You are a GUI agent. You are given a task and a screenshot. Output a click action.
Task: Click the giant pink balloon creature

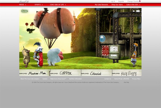point(54,24)
